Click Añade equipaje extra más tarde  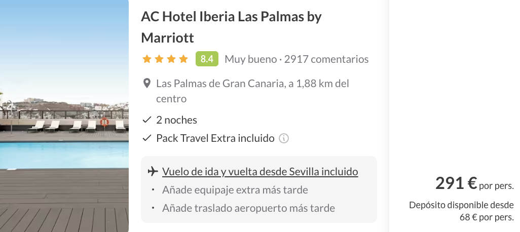click(x=235, y=190)
